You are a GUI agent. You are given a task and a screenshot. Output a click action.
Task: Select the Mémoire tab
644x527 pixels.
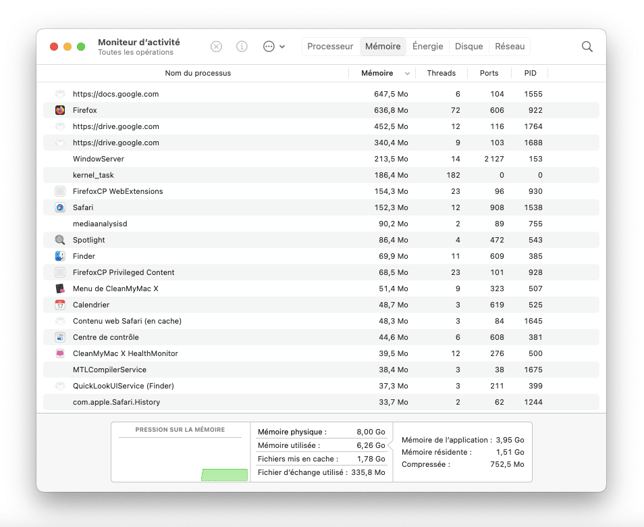coord(383,47)
